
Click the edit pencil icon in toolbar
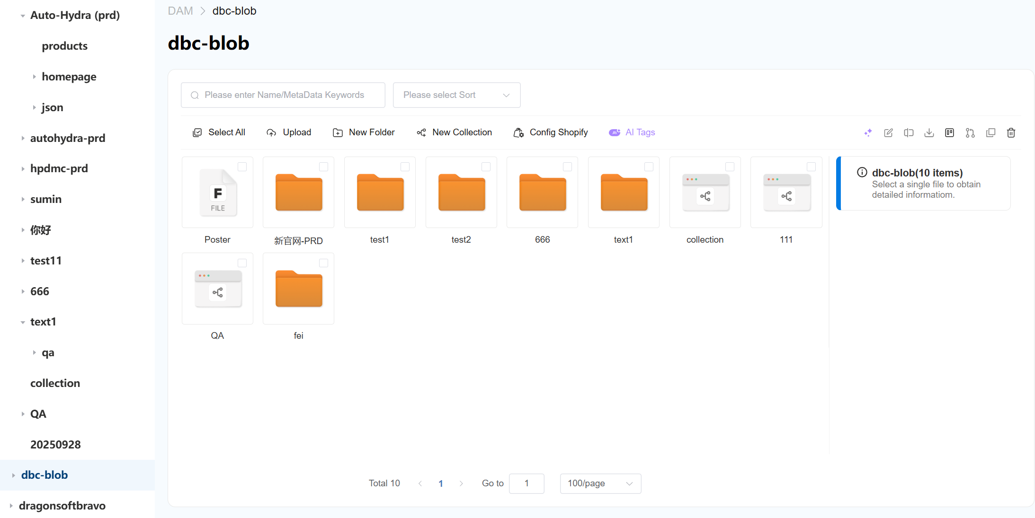(888, 133)
